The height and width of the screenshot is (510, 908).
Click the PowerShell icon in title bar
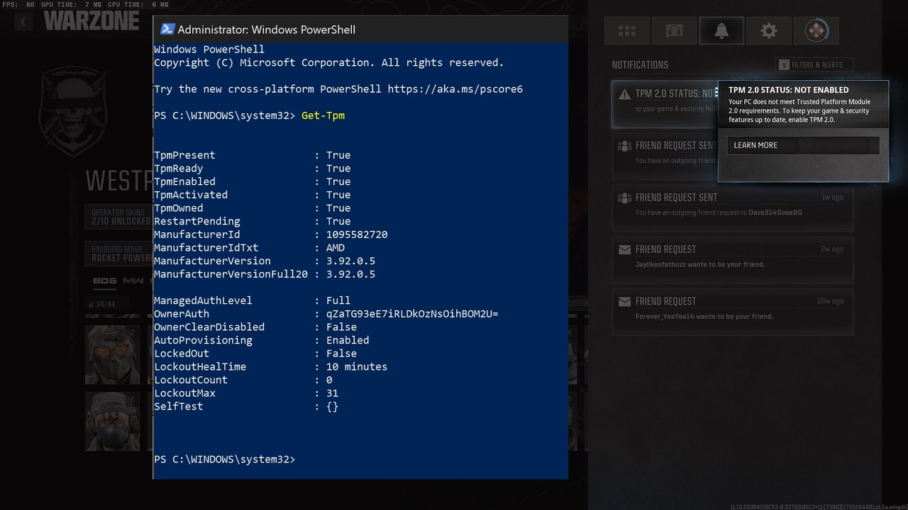pyautogui.click(x=167, y=29)
